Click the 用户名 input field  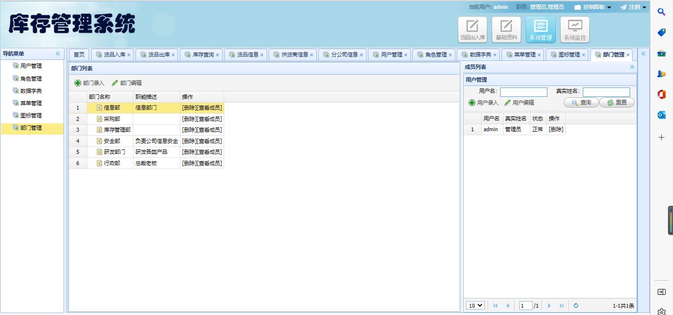coord(523,92)
